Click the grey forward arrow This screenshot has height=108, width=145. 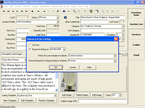click(69, 11)
